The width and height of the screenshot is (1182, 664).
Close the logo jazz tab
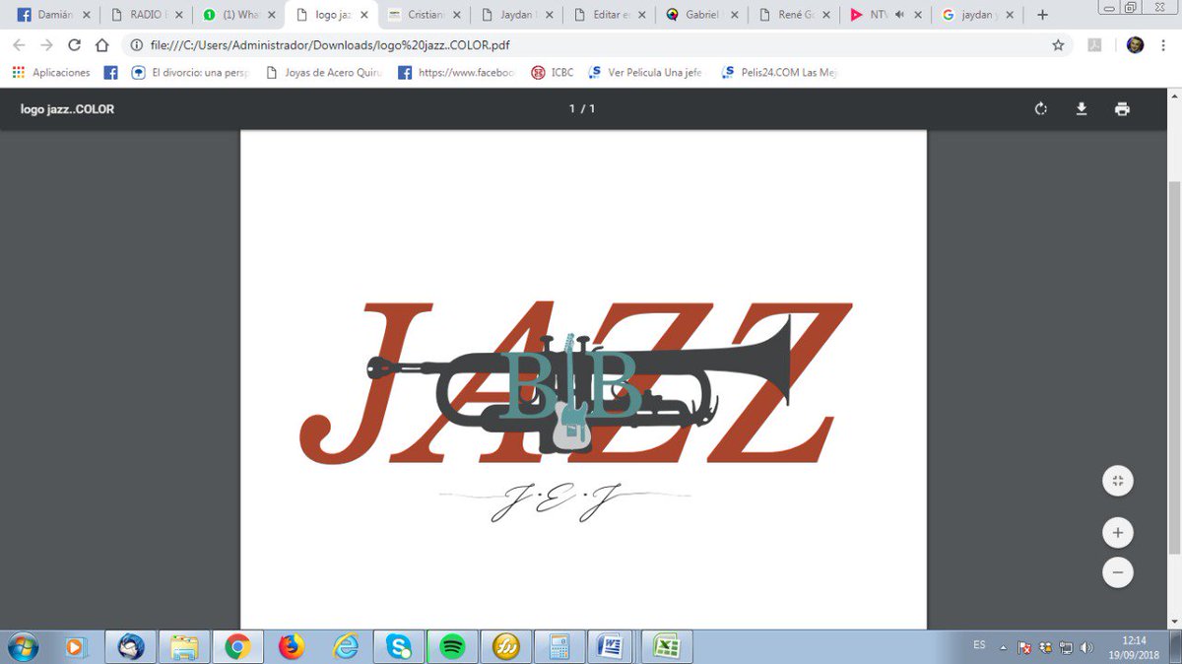364,15
